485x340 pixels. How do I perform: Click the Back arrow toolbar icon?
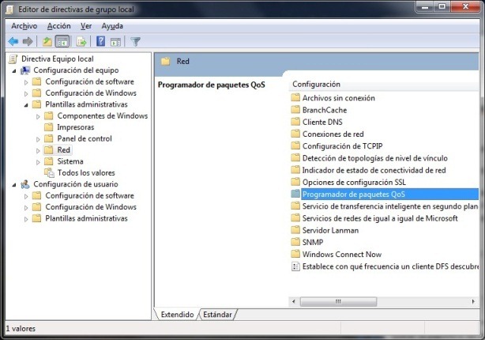point(13,41)
